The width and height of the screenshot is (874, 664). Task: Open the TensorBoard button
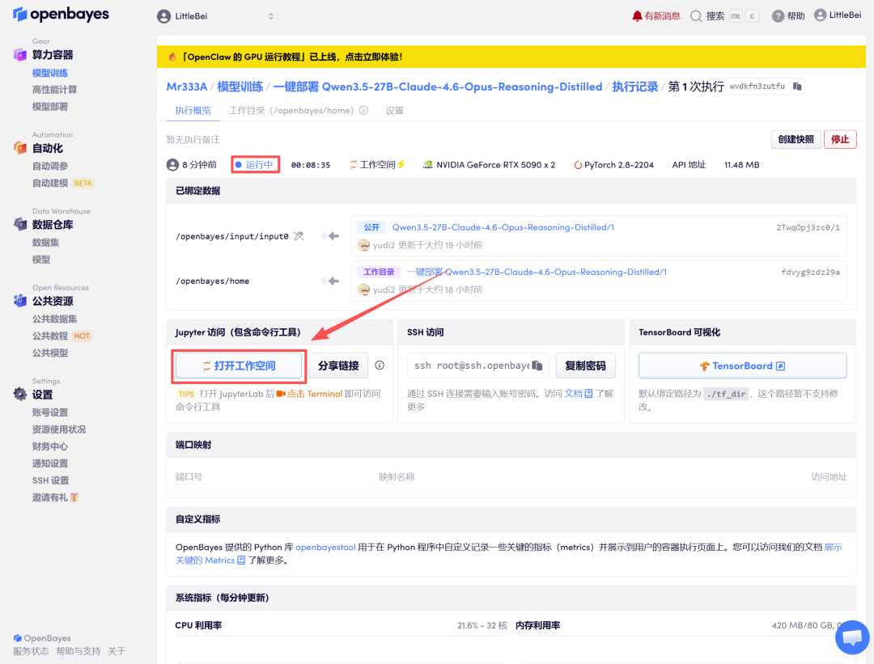point(742,366)
